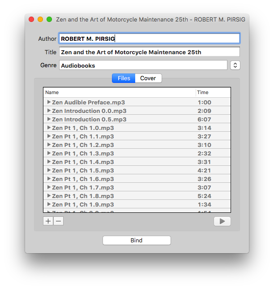This screenshot has width=274, height=289.
Task: Select file name Zen Audible Preface.mp3
Action: (x=88, y=102)
